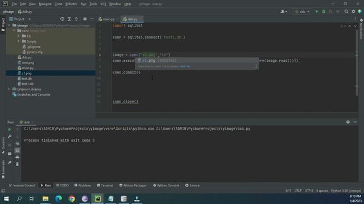Open Search Everywhere magnifier icon
364x204 pixels.
[346, 11]
